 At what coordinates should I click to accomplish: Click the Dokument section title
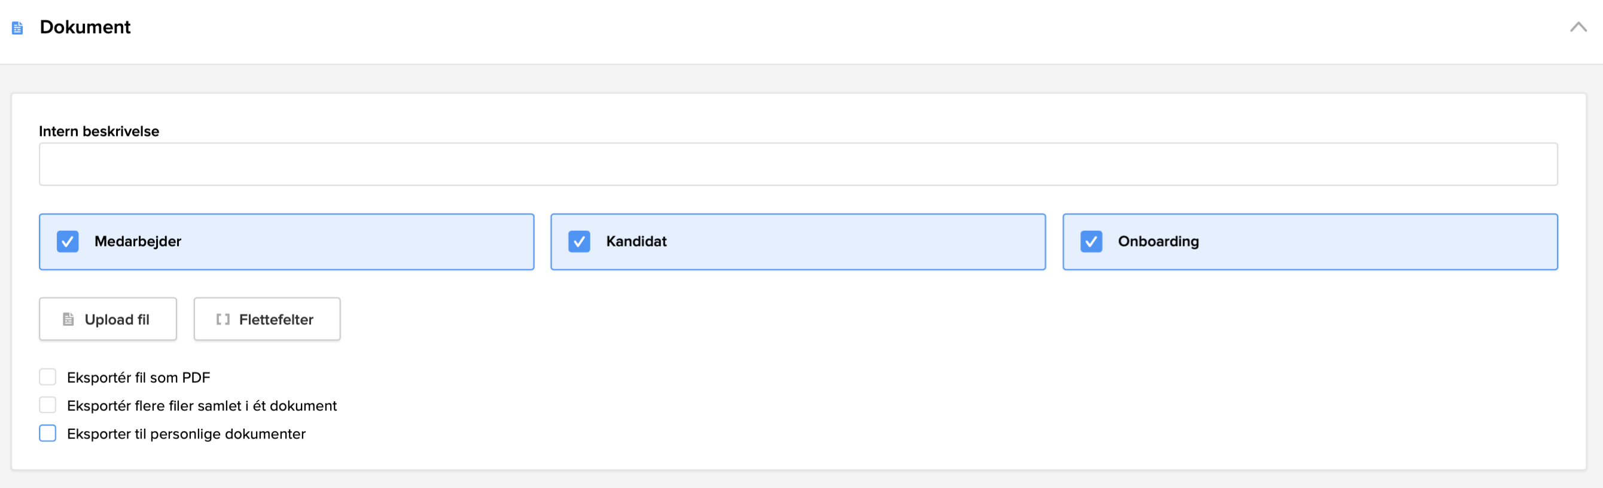pos(86,27)
